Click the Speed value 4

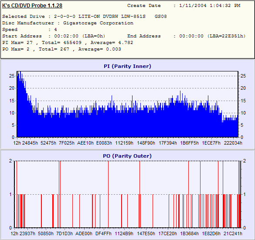[x=55, y=30]
